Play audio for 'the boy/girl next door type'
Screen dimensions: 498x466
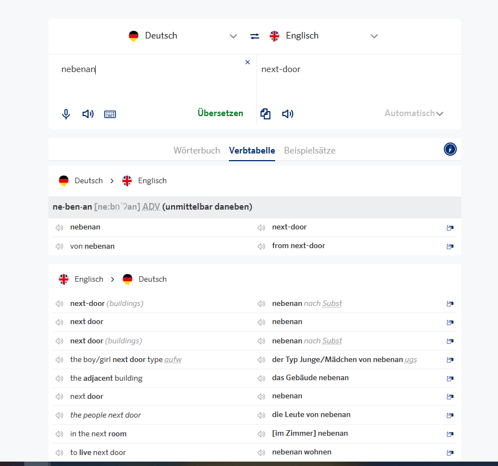(x=59, y=360)
